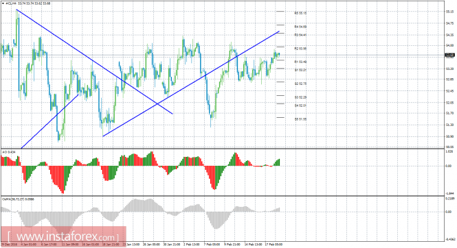Expand the #CL,H4 chart dropdown arrow

tap(3, 3)
